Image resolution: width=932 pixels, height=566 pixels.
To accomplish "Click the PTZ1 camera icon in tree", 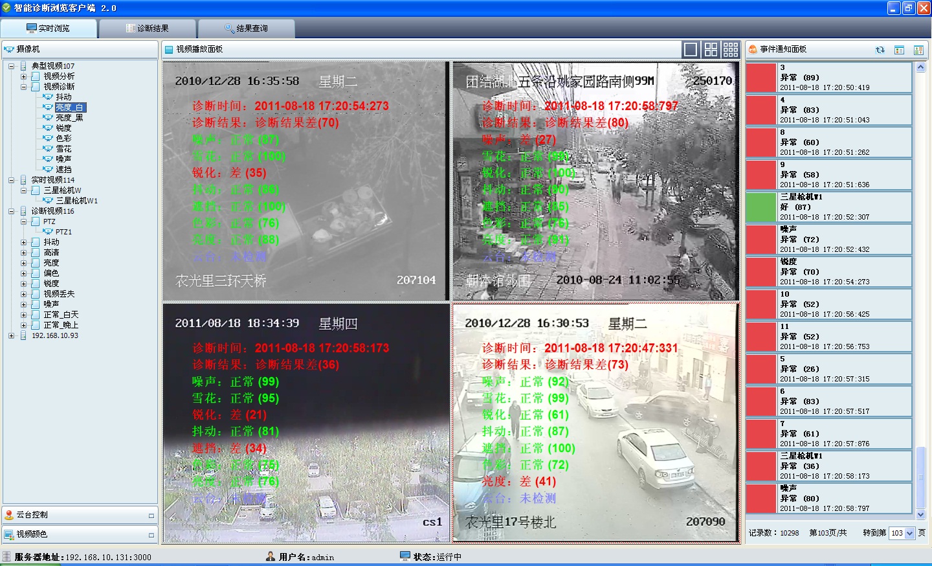I will [48, 232].
